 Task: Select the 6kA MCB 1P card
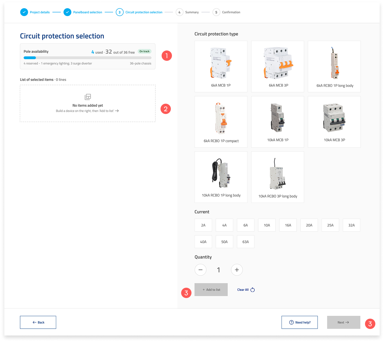tap(221, 66)
